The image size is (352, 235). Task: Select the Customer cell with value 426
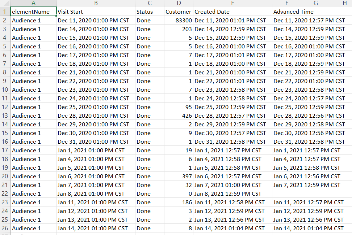[179, 116]
